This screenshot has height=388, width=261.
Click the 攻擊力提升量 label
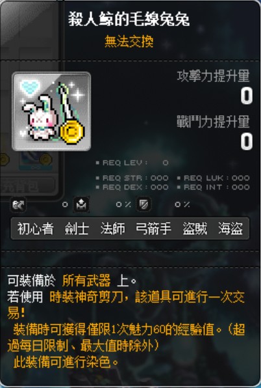(214, 76)
